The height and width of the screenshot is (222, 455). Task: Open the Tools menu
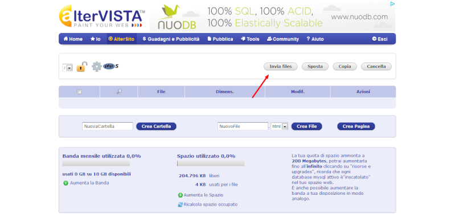click(x=250, y=39)
